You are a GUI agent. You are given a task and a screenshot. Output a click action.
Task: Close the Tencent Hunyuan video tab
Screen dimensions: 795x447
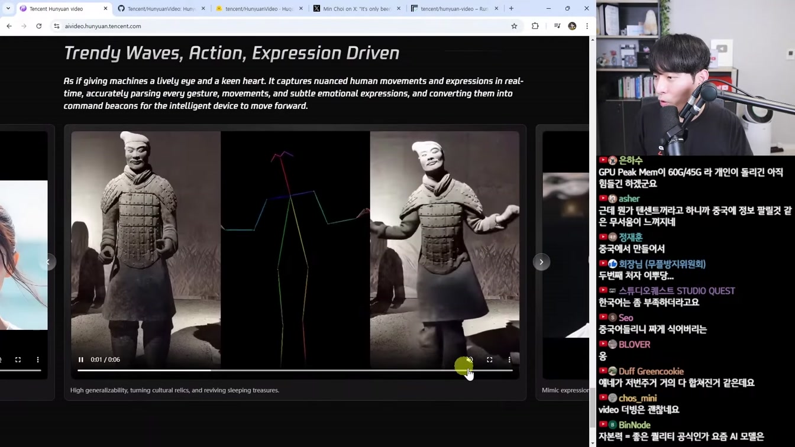point(105,9)
